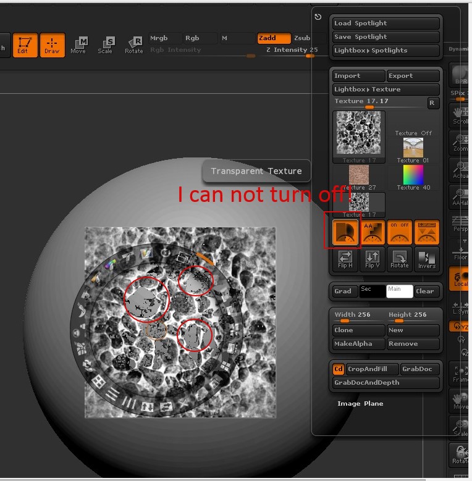
Task: Toggle the Cd clear depth button
Action: pos(339,369)
